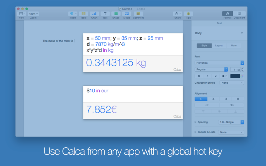The image size is (266, 166).
Task: Justify text alignment
Action: point(238,99)
